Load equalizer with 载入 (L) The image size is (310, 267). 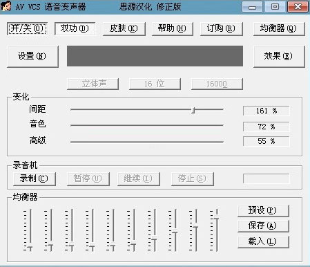[x=263, y=241]
